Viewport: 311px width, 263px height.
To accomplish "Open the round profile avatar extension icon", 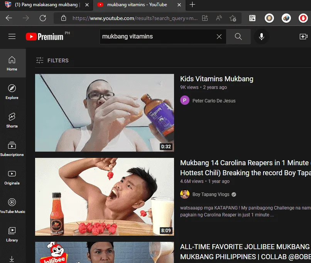I will point(269,18).
